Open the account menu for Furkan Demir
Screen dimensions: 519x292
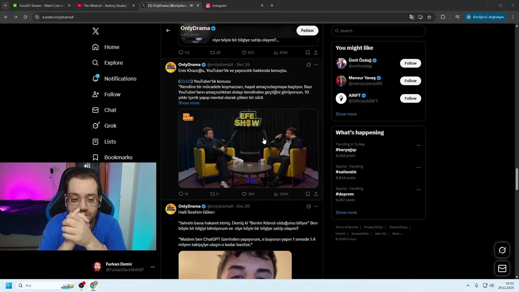152,267
